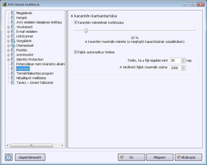Select Frissítés in the settings tree
207x165 pixels.
tap(22, 50)
